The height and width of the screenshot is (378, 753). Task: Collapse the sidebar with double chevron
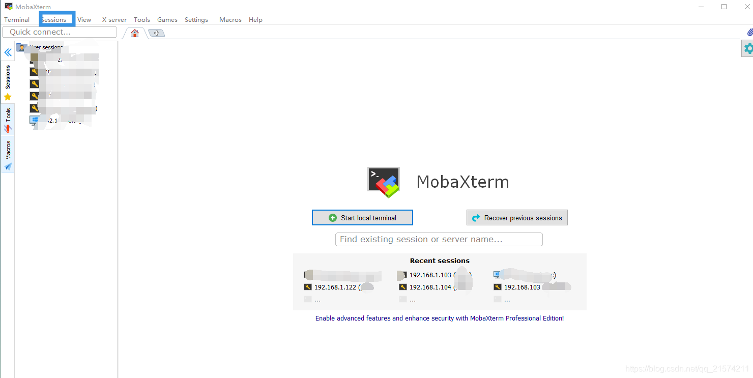tap(8, 52)
